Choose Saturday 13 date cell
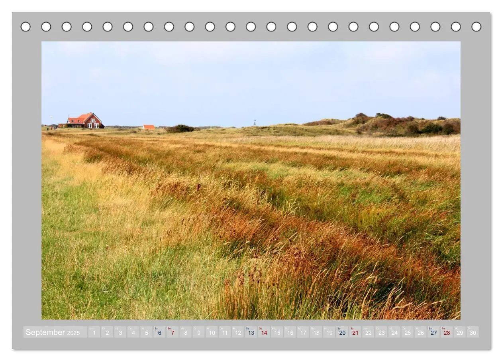The height and width of the screenshot is (361, 502). [x=251, y=332]
